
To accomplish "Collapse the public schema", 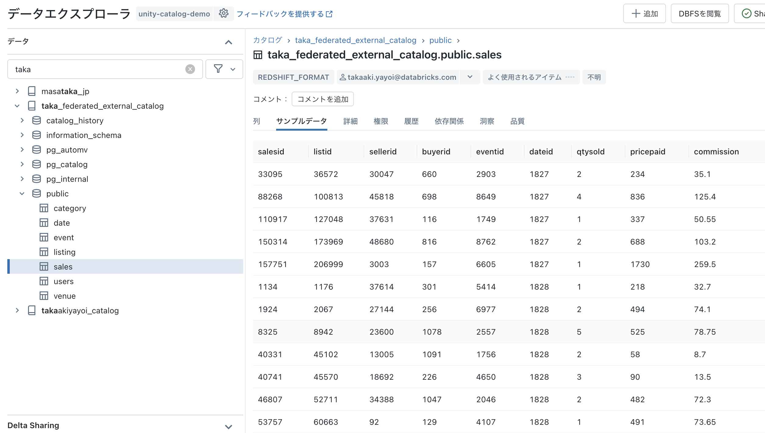I will (x=22, y=193).
